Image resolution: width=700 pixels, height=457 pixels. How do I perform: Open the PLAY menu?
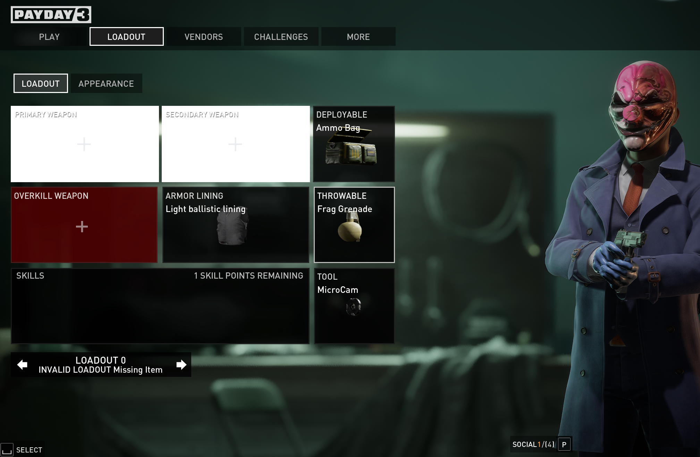point(49,36)
